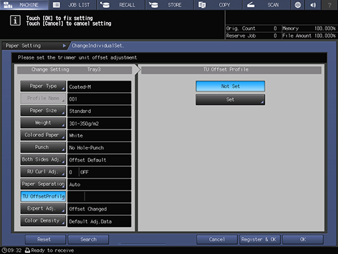Open the Punch setting
This screenshot has height=254, width=338.
pyautogui.click(x=43, y=147)
